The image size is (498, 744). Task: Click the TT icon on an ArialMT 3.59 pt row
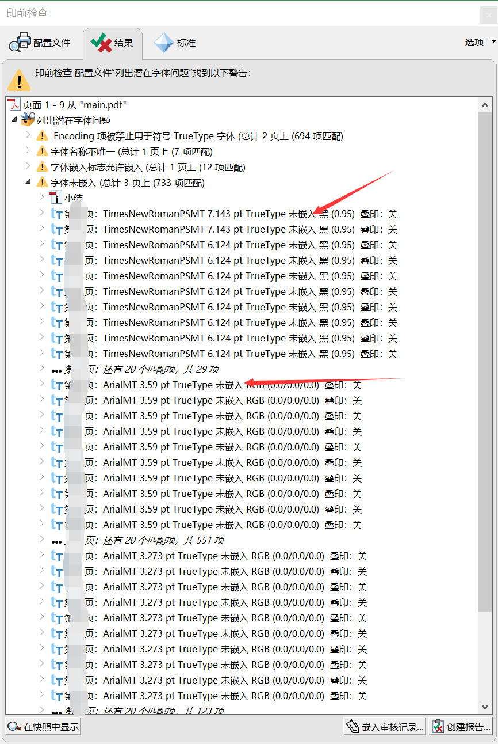click(56, 385)
